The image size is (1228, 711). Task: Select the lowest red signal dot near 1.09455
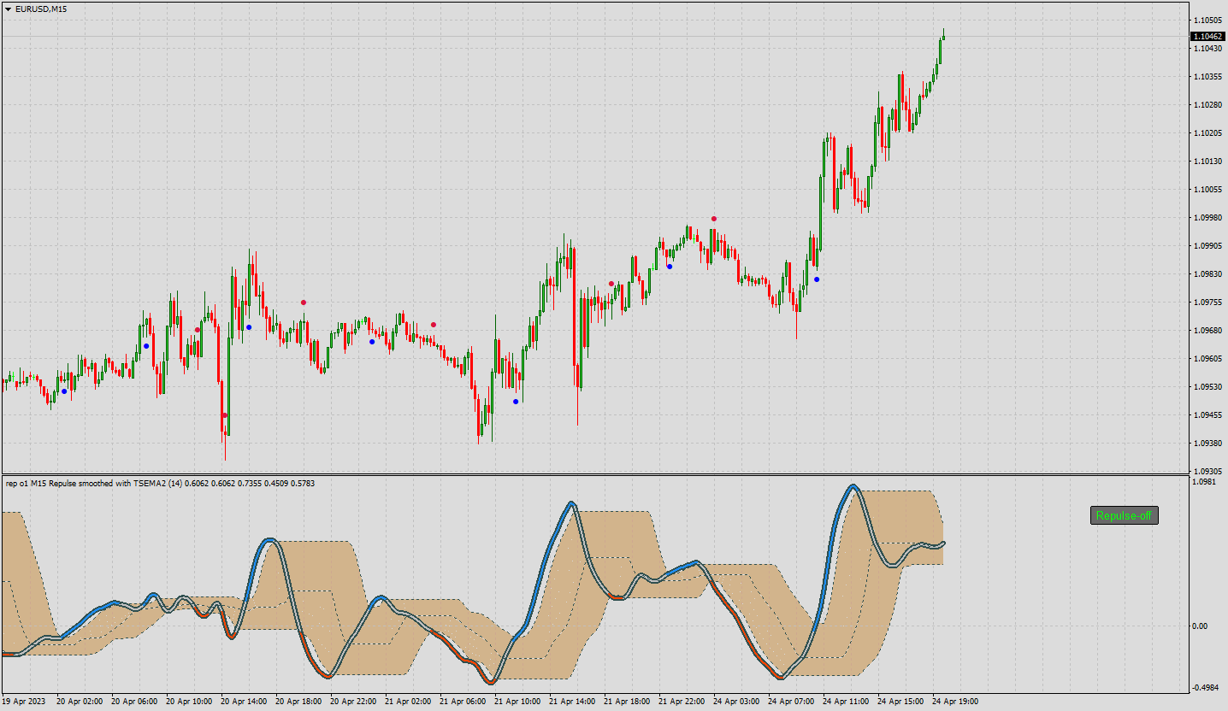coord(225,415)
